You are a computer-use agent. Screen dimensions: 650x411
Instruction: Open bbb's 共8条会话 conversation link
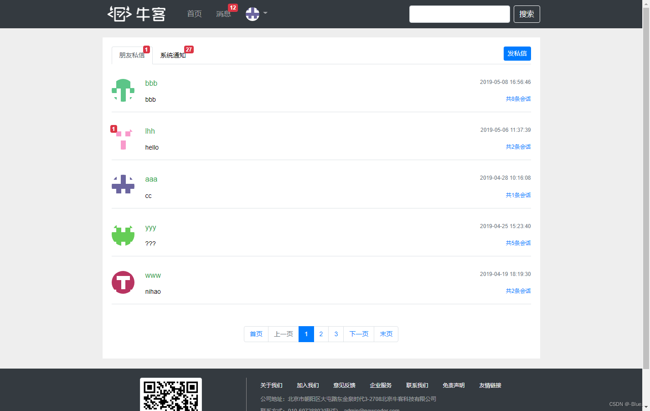click(518, 99)
